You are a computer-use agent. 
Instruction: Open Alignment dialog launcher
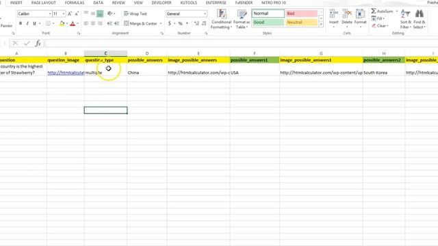pyautogui.click(x=162, y=33)
